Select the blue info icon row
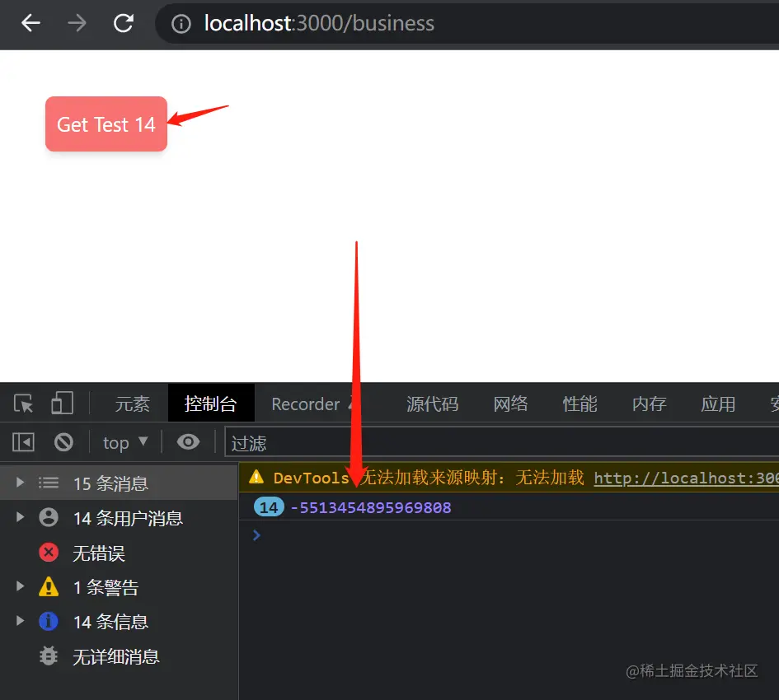779x700 pixels. tap(49, 621)
